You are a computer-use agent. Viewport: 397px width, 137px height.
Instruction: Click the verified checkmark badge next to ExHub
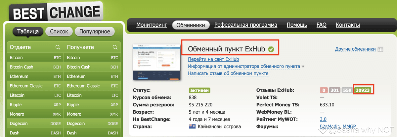click(x=271, y=49)
